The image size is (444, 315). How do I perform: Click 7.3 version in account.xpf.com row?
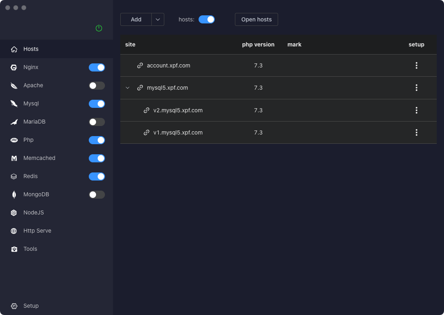(258, 65)
